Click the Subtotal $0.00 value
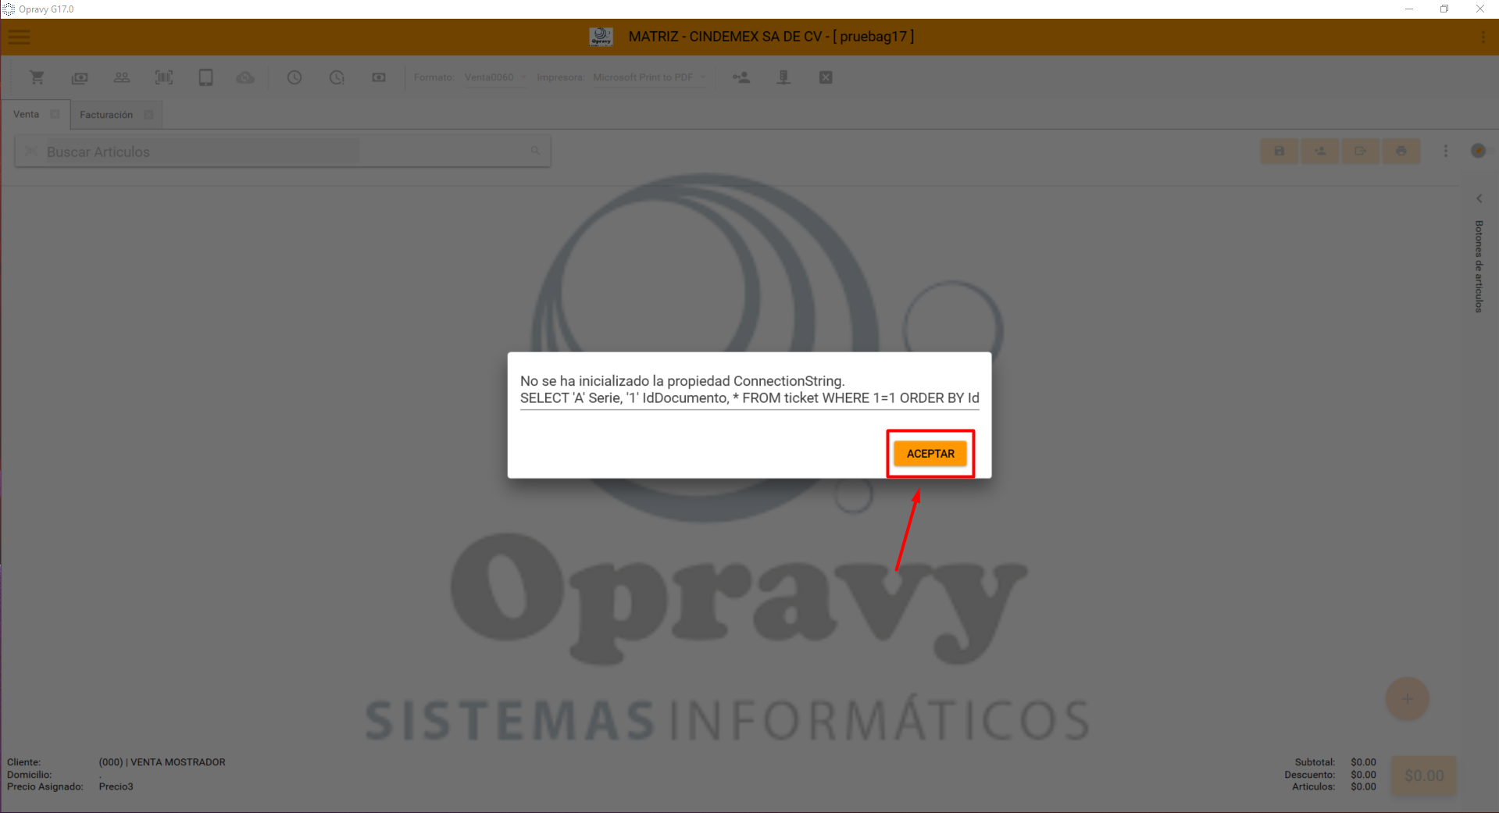 pos(1363,762)
